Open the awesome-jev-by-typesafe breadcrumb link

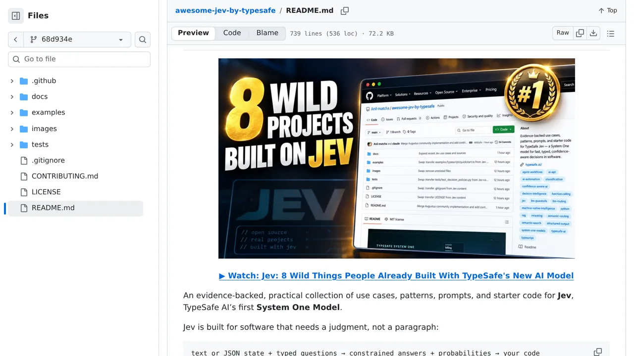[x=225, y=10]
